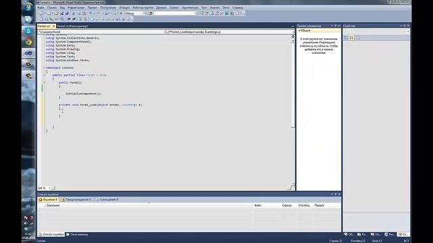The image size is (433, 243).
Task: Click the Save toolbar icon
Action: (x=62, y=13)
